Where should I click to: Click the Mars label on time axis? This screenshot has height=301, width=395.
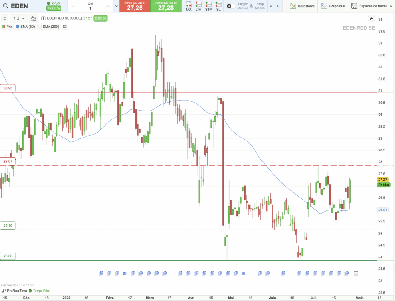(x=150, y=298)
